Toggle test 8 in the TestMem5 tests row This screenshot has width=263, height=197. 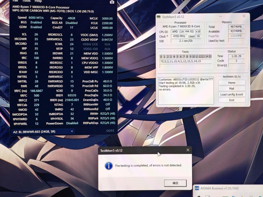pyautogui.click(x=187, y=56)
